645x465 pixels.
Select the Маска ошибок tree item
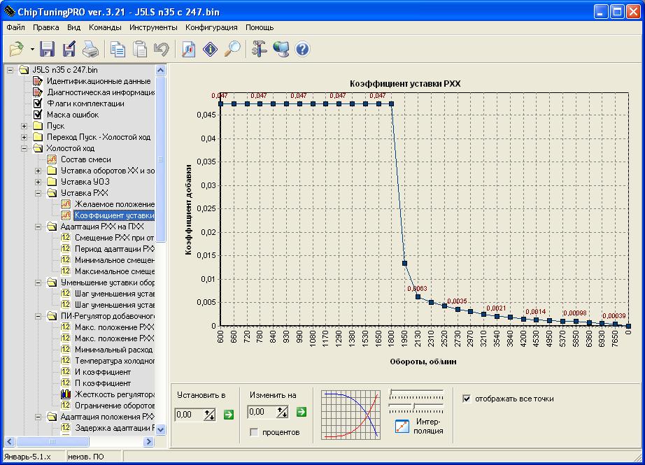(x=72, y=115)
